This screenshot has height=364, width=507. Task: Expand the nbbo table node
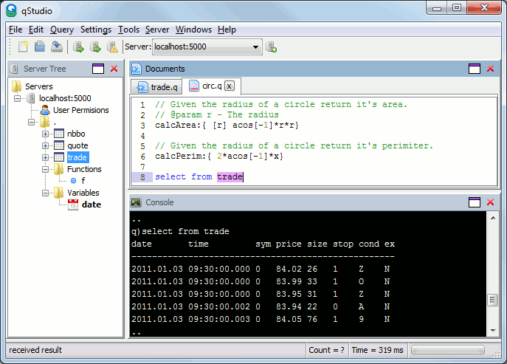45,134
